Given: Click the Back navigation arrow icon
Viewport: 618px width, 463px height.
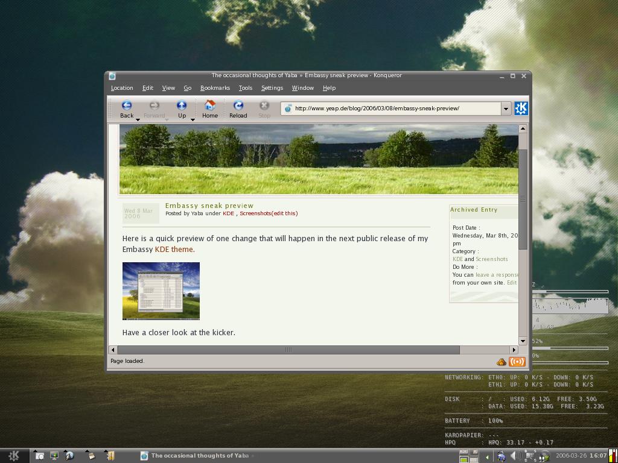Looking at the screenshot, I should (x=127, y=105).
